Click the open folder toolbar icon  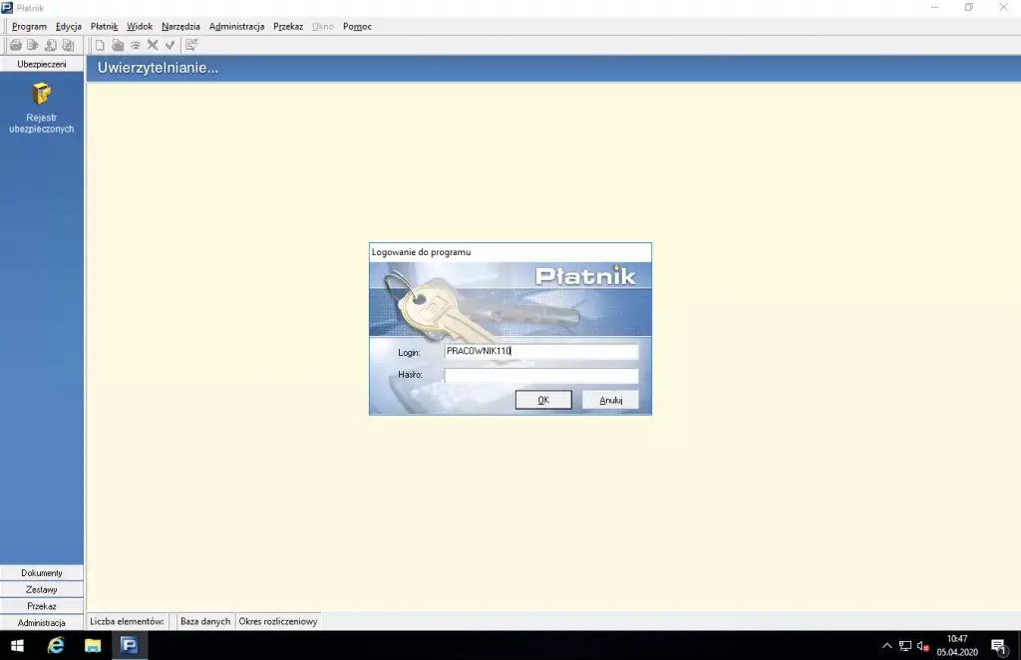coord(118,45)
